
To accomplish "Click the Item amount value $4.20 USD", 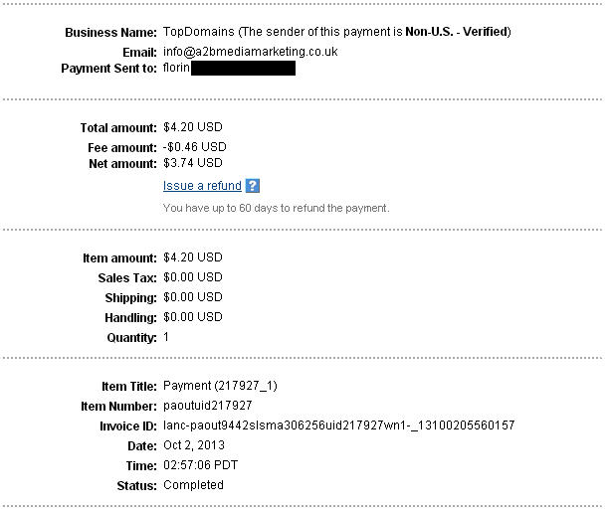I will (193, 258).
